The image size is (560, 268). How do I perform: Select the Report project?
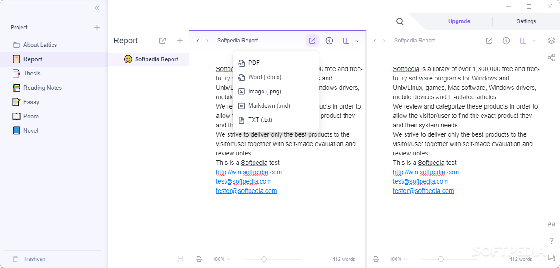point(54,59)
